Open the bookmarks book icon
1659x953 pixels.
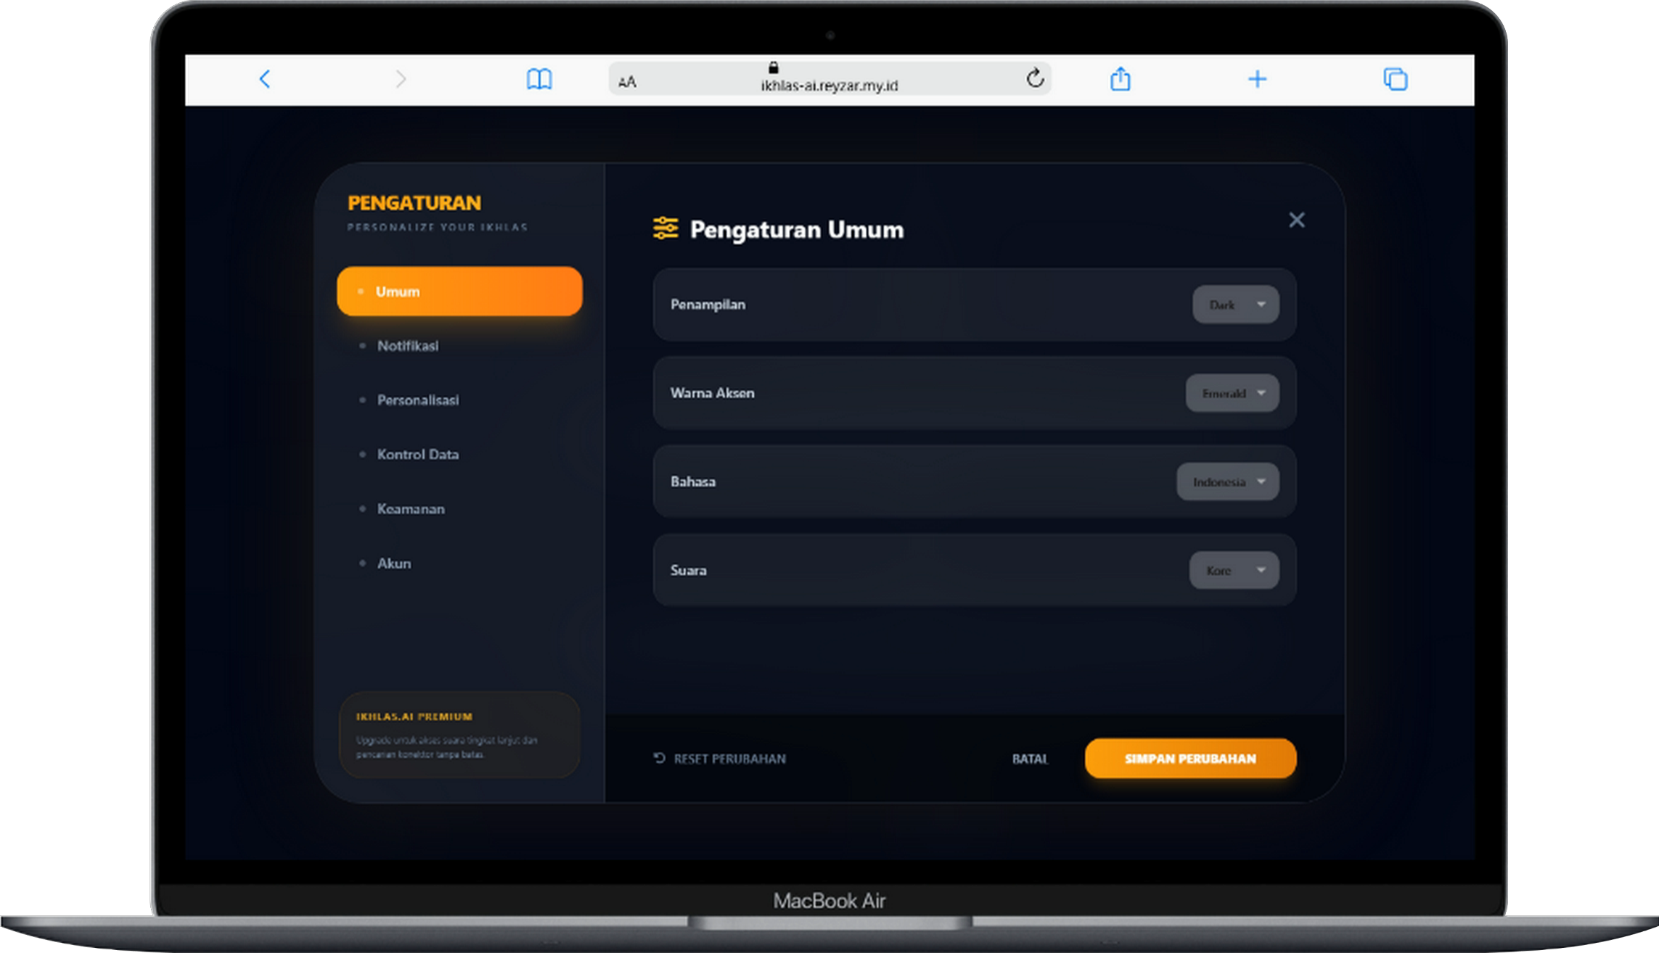pos(538,79)
